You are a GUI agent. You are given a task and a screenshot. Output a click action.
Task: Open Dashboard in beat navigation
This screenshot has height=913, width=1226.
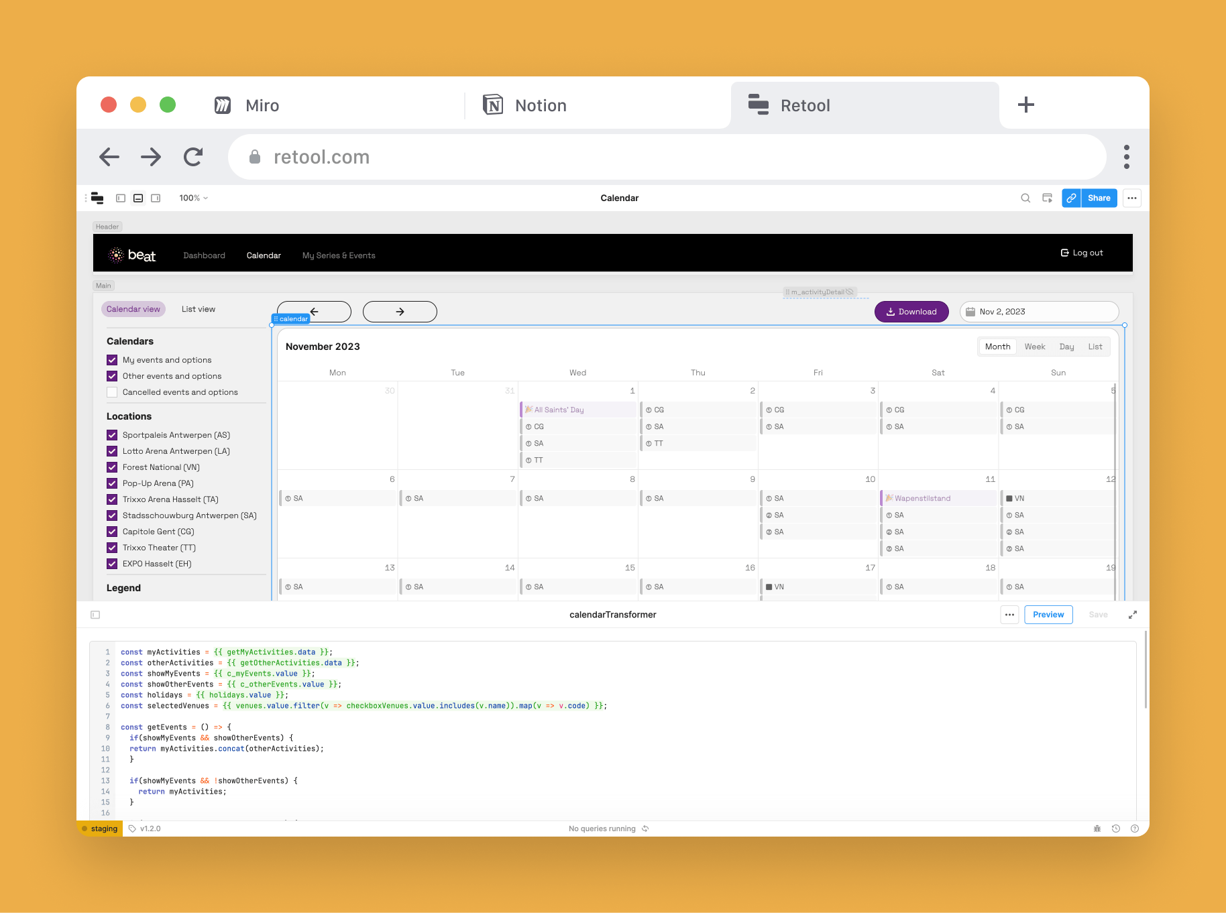click(204, 255)
